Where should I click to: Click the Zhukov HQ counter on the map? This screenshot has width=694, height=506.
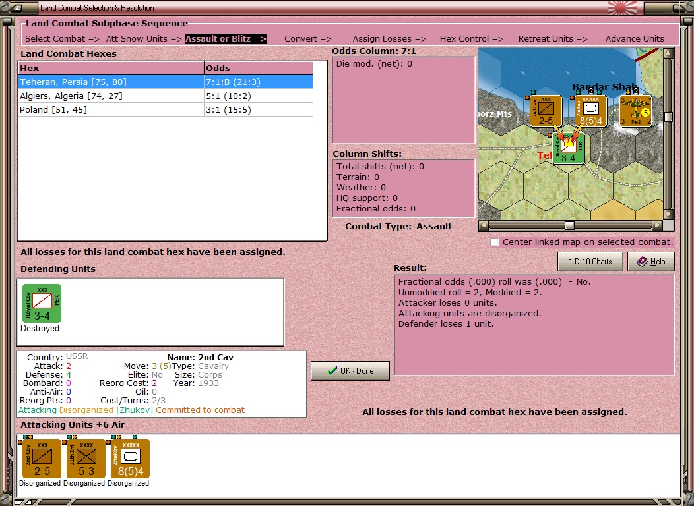[x=590, y=111]
